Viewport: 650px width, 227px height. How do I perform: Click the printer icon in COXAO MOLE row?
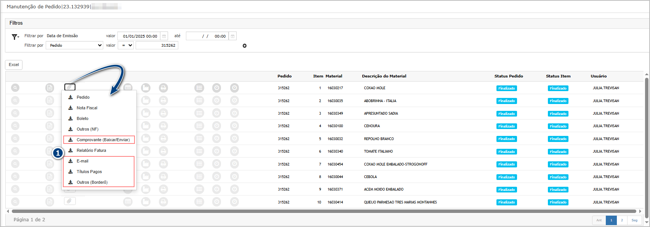point(163,88)
